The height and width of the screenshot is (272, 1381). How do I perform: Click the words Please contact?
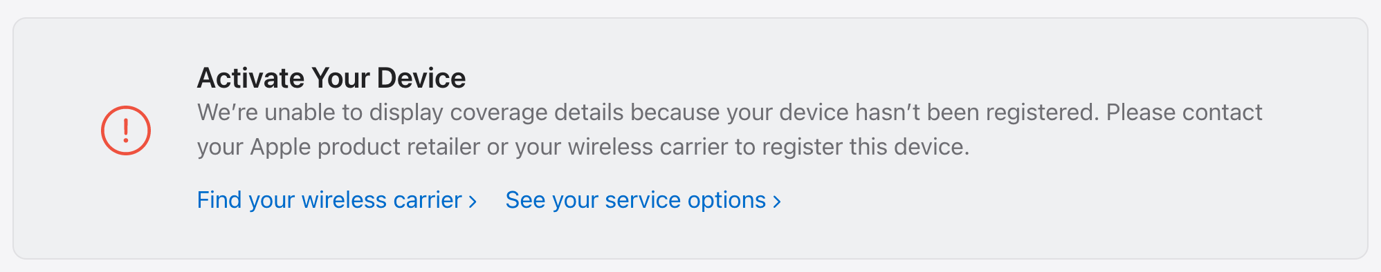[x=1185, y=112]
